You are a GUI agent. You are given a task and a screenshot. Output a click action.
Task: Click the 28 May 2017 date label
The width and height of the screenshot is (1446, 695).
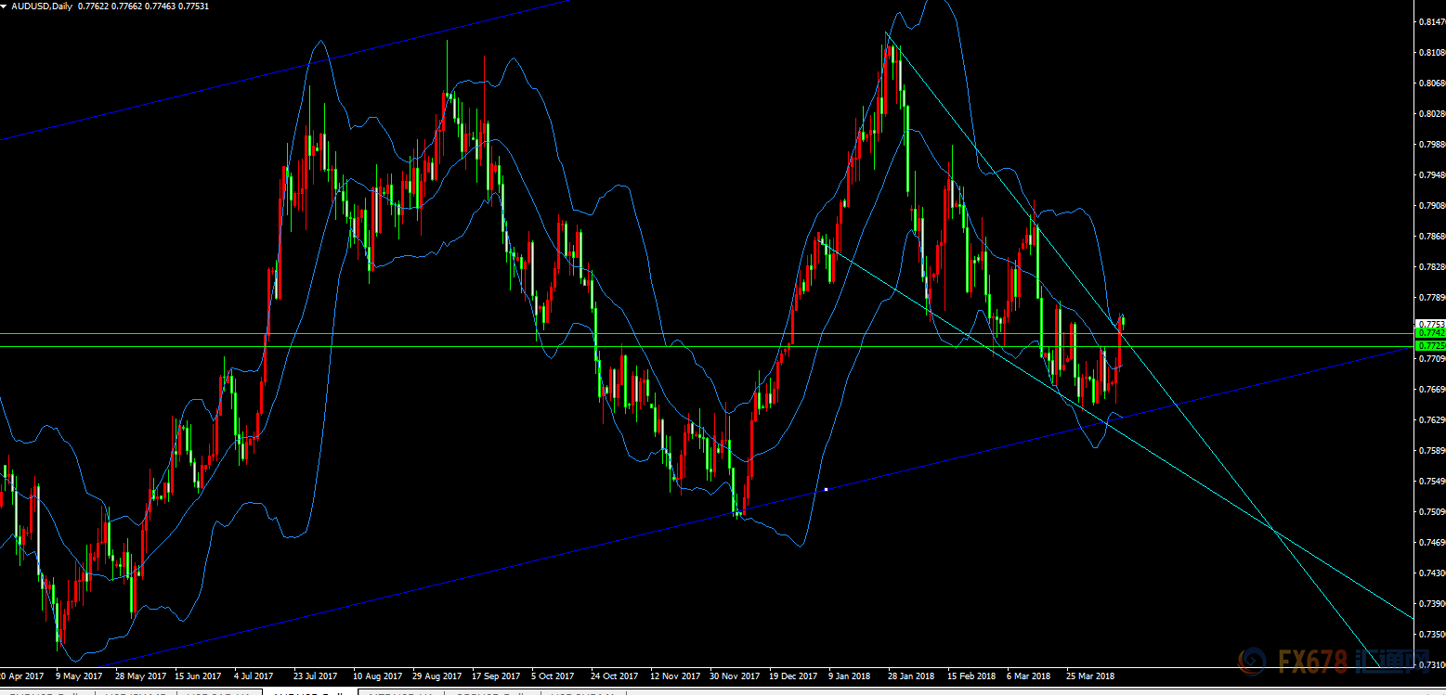point(140,676)
